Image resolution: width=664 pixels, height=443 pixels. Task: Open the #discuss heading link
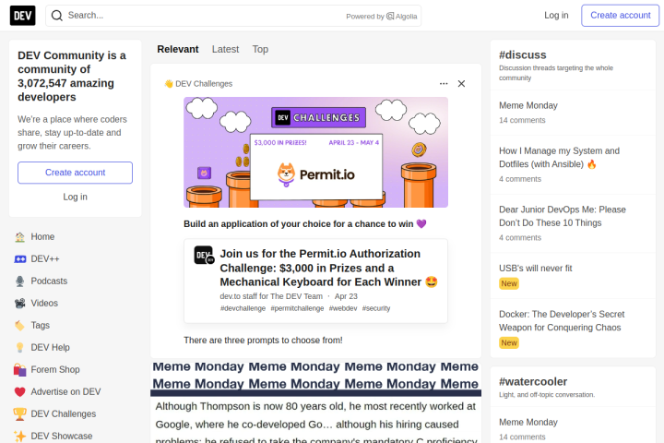523,55
